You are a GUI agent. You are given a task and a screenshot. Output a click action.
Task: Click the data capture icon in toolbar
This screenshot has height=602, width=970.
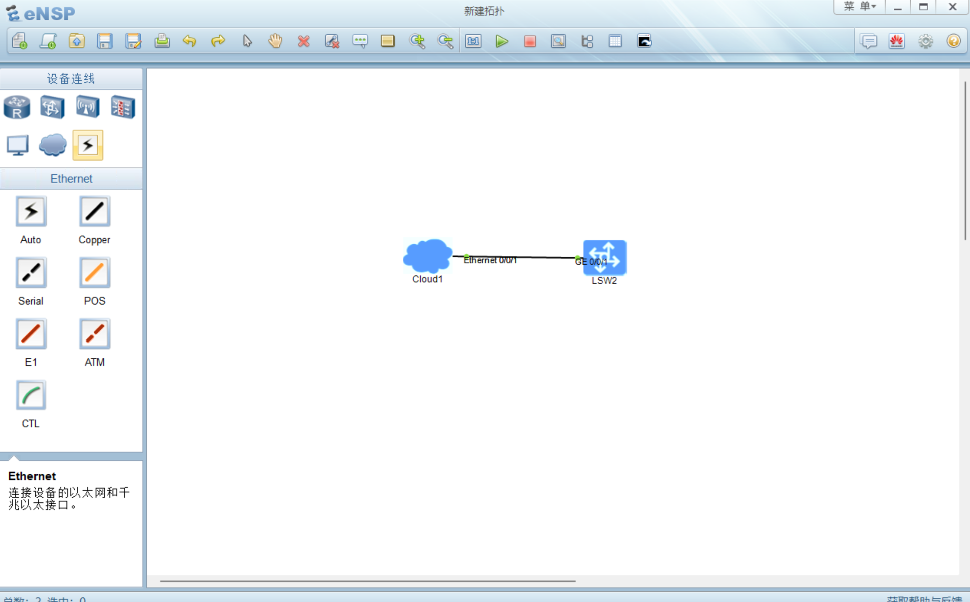(x=558, y=41)
